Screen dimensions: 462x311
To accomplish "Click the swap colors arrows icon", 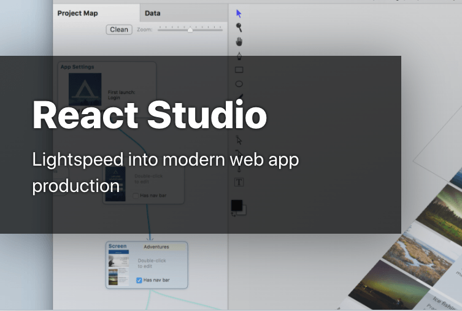I will (233, 215).
